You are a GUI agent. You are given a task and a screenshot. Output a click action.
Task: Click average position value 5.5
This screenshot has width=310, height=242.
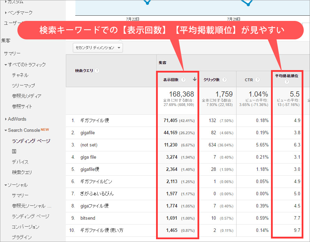(295, 94)
